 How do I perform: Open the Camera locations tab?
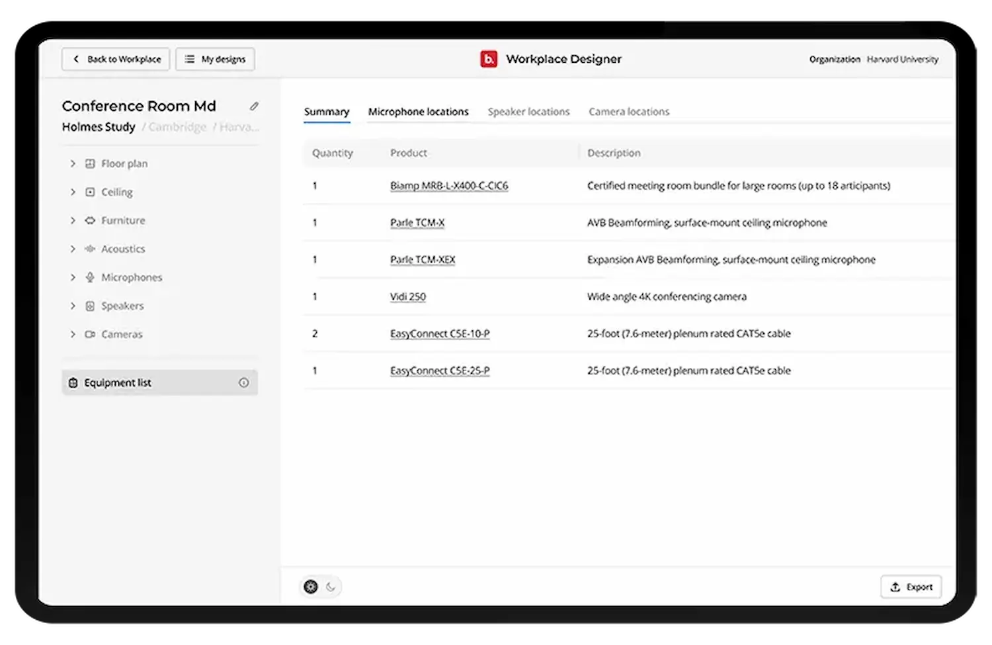click(x=629, y=112)
